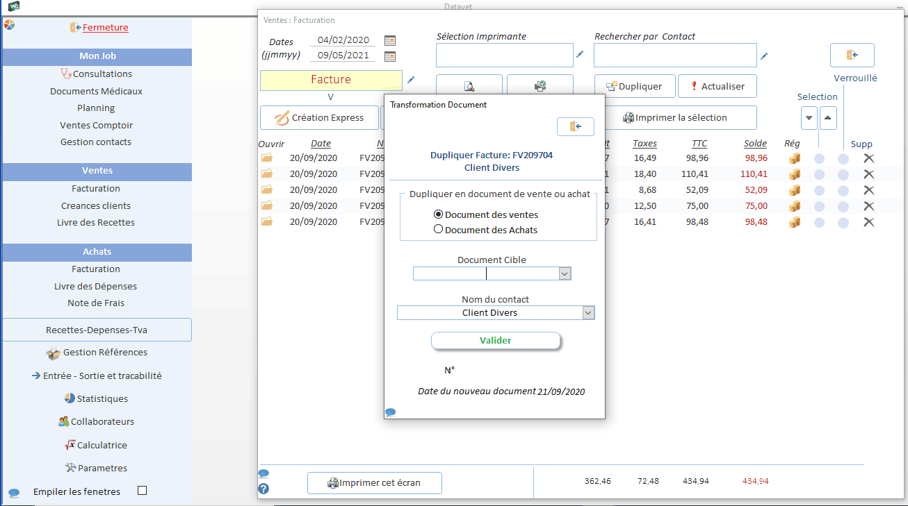Click speech bubble icon beside Empiler les fenetres
This screenshot has width=908, height=506.
pyautogui.click(x=14, y=493)
